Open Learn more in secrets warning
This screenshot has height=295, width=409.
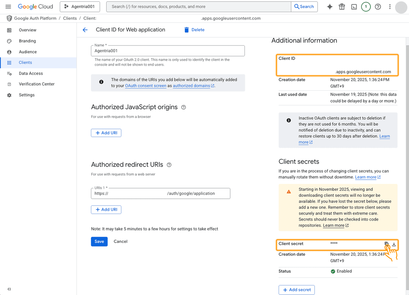click(x=336, y=225)
